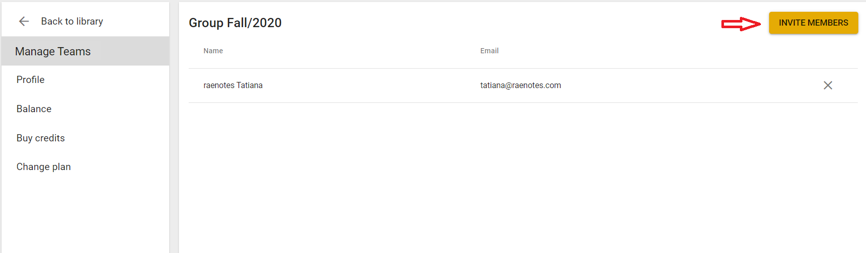Open the Change plan option
This screenshot has height=253, width=866.
44,167
